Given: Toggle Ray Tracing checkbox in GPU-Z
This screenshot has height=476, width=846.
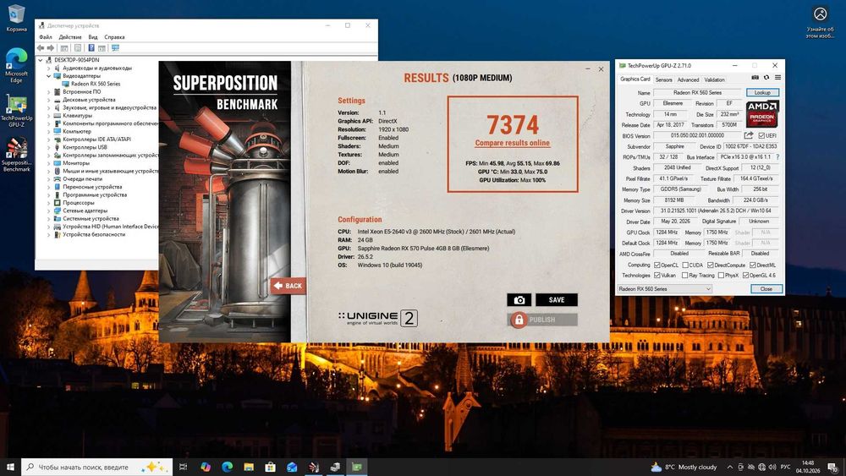Looking at the screenshot, I should pos(685,276).
